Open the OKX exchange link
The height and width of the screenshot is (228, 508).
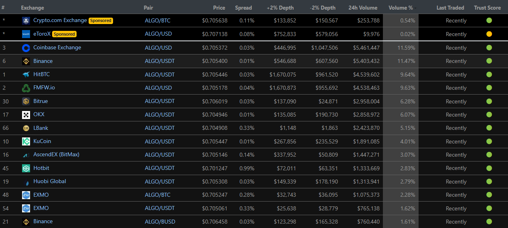tap(39, 114)
